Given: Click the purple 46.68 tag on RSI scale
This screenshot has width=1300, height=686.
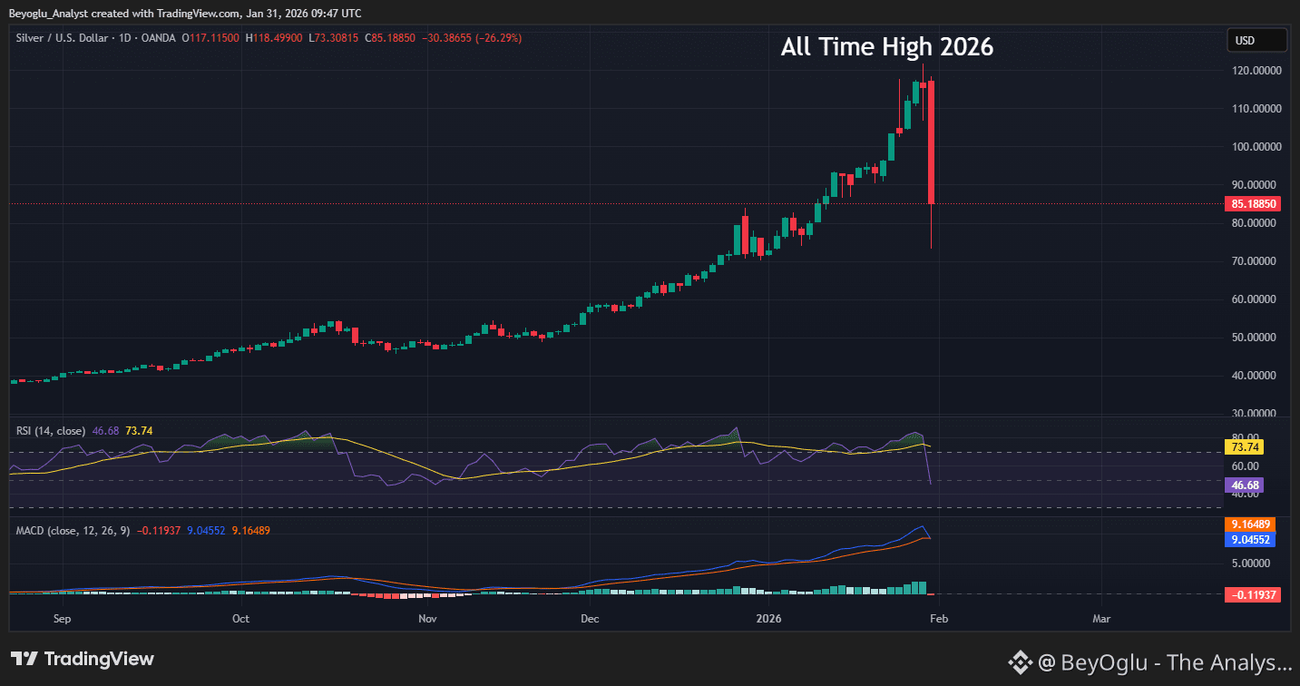Looking at the screenshot, I should [x=1245, y=485].
